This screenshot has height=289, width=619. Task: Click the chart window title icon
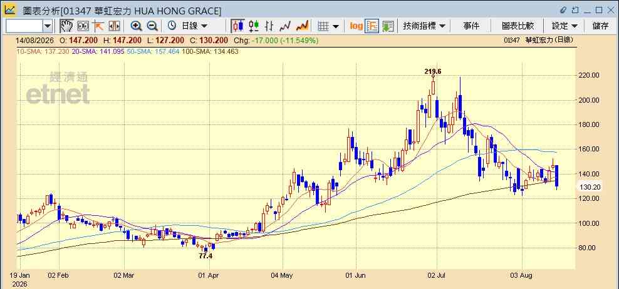[10, 10]
